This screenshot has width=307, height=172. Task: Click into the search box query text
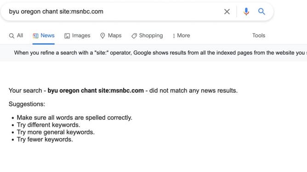pos(56,11)
